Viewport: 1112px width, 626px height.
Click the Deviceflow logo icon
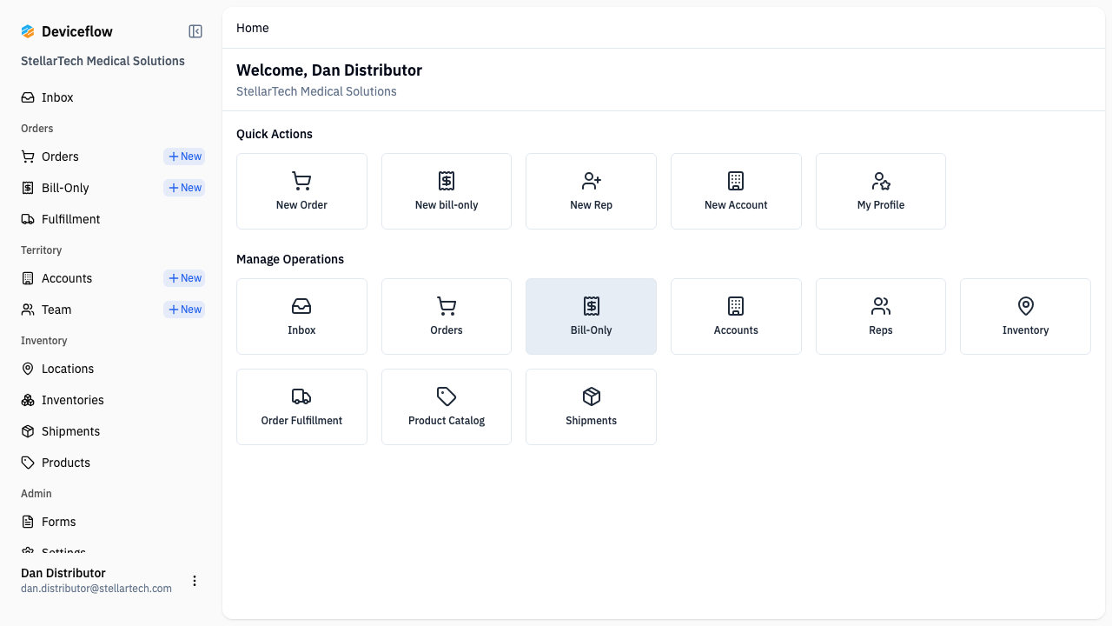pos(27,30)
